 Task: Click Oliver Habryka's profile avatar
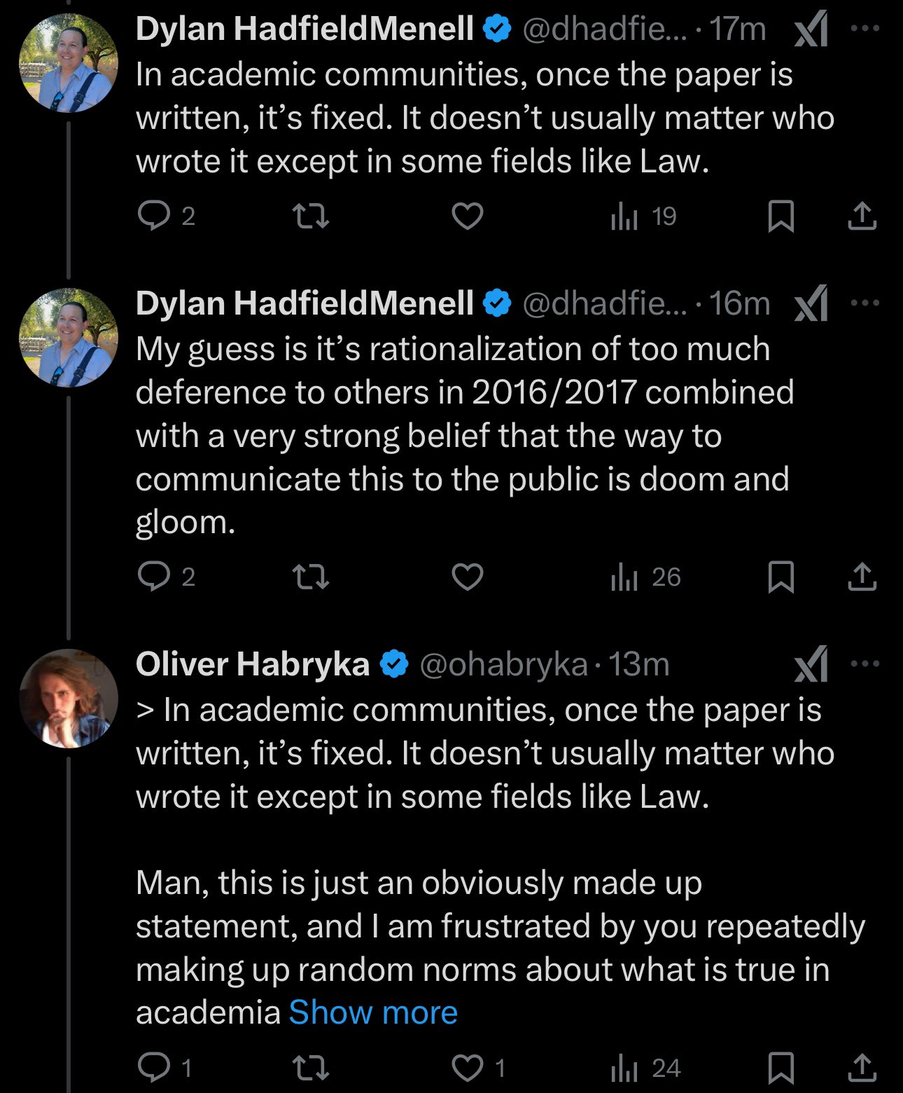pos(68,699)
